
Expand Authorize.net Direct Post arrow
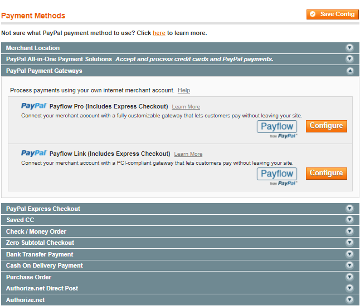349,288
